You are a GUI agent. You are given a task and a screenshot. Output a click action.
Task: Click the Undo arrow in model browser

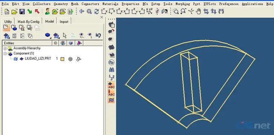tap(98, 36)
